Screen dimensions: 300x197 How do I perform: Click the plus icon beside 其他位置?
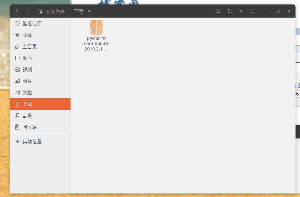tap(17, 141)
